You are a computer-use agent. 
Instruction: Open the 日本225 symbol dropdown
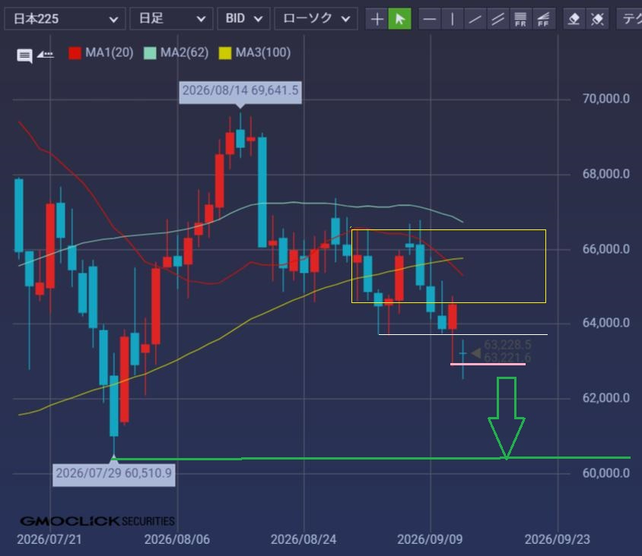point(65,19)
